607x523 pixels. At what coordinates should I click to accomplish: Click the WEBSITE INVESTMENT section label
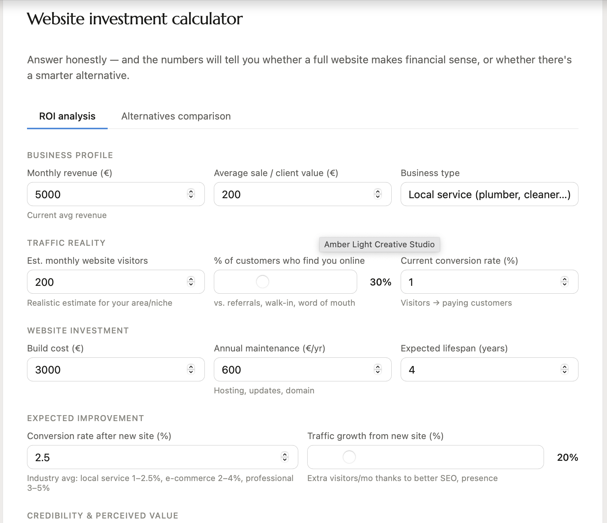(x=78, y=330)
